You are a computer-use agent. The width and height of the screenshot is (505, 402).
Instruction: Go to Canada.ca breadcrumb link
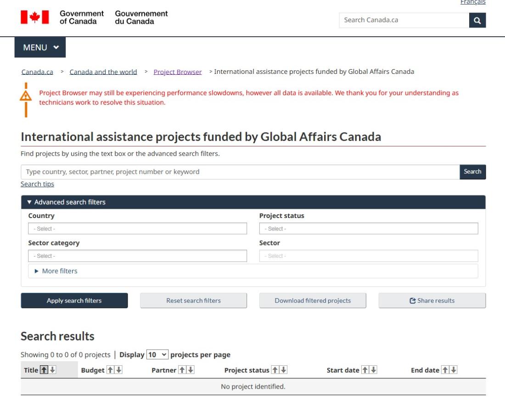pyautogui.click(x=37, y=72)
